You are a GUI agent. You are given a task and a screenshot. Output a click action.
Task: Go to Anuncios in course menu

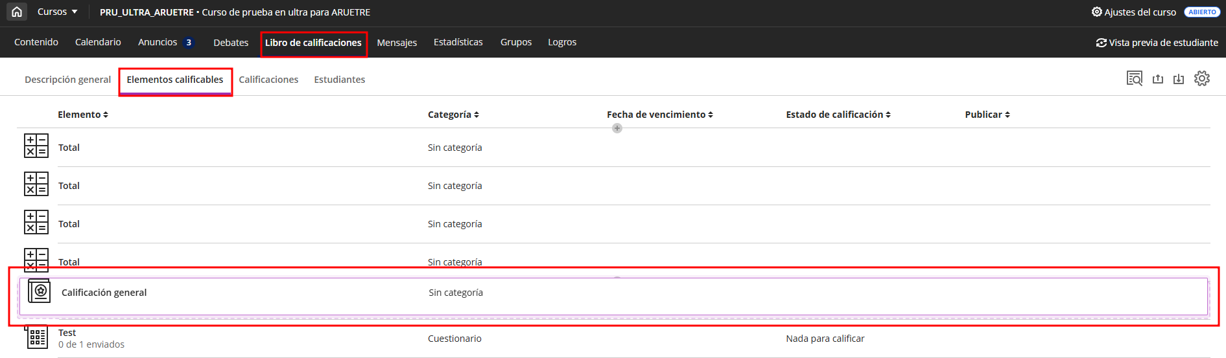click(x=158, y=42)
